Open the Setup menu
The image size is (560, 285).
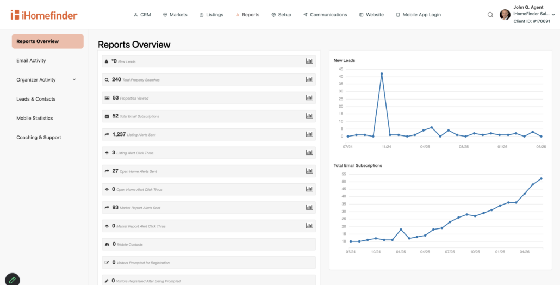click(x=282, y=15)
